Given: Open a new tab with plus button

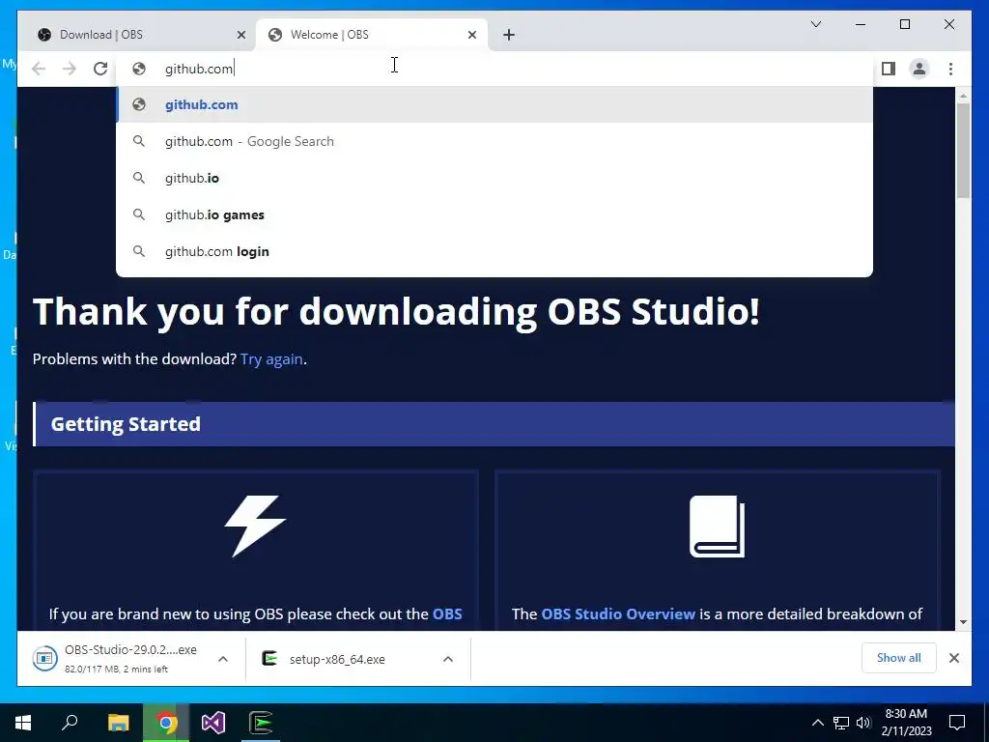Looking at the screenshot, I should tap(509, 35).
